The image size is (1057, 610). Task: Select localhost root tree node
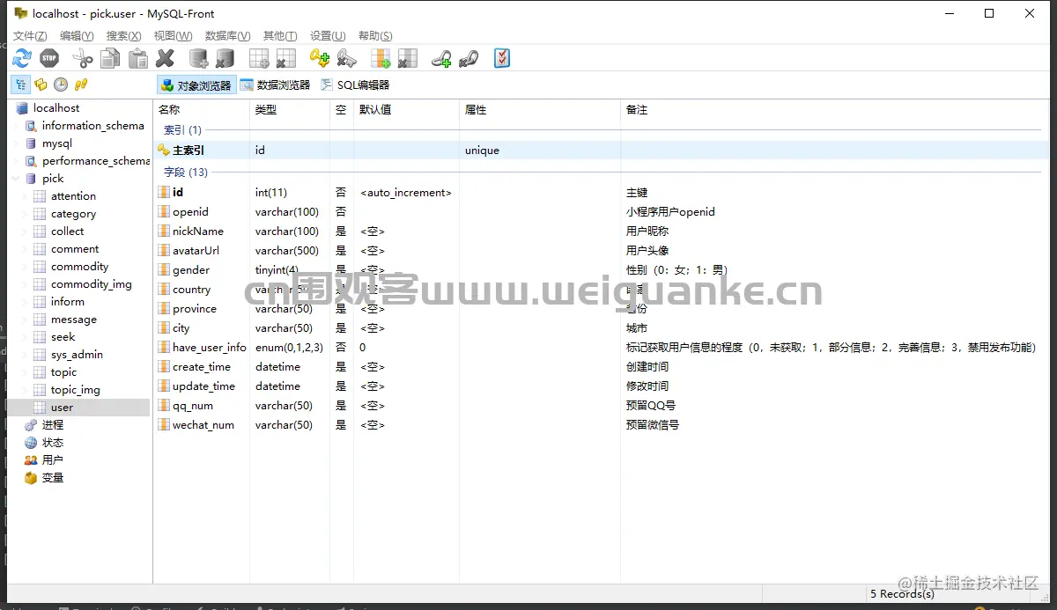[x=56, y=108]
